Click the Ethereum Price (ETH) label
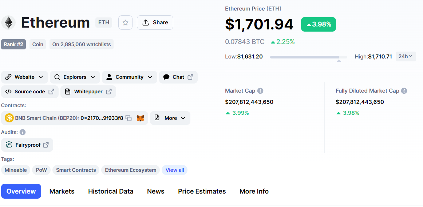423x207 pixels. (253, 9)
